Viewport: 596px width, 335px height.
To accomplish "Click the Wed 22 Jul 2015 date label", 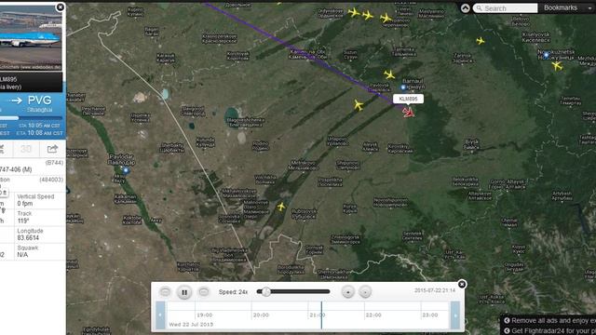I will click(191, 325).
